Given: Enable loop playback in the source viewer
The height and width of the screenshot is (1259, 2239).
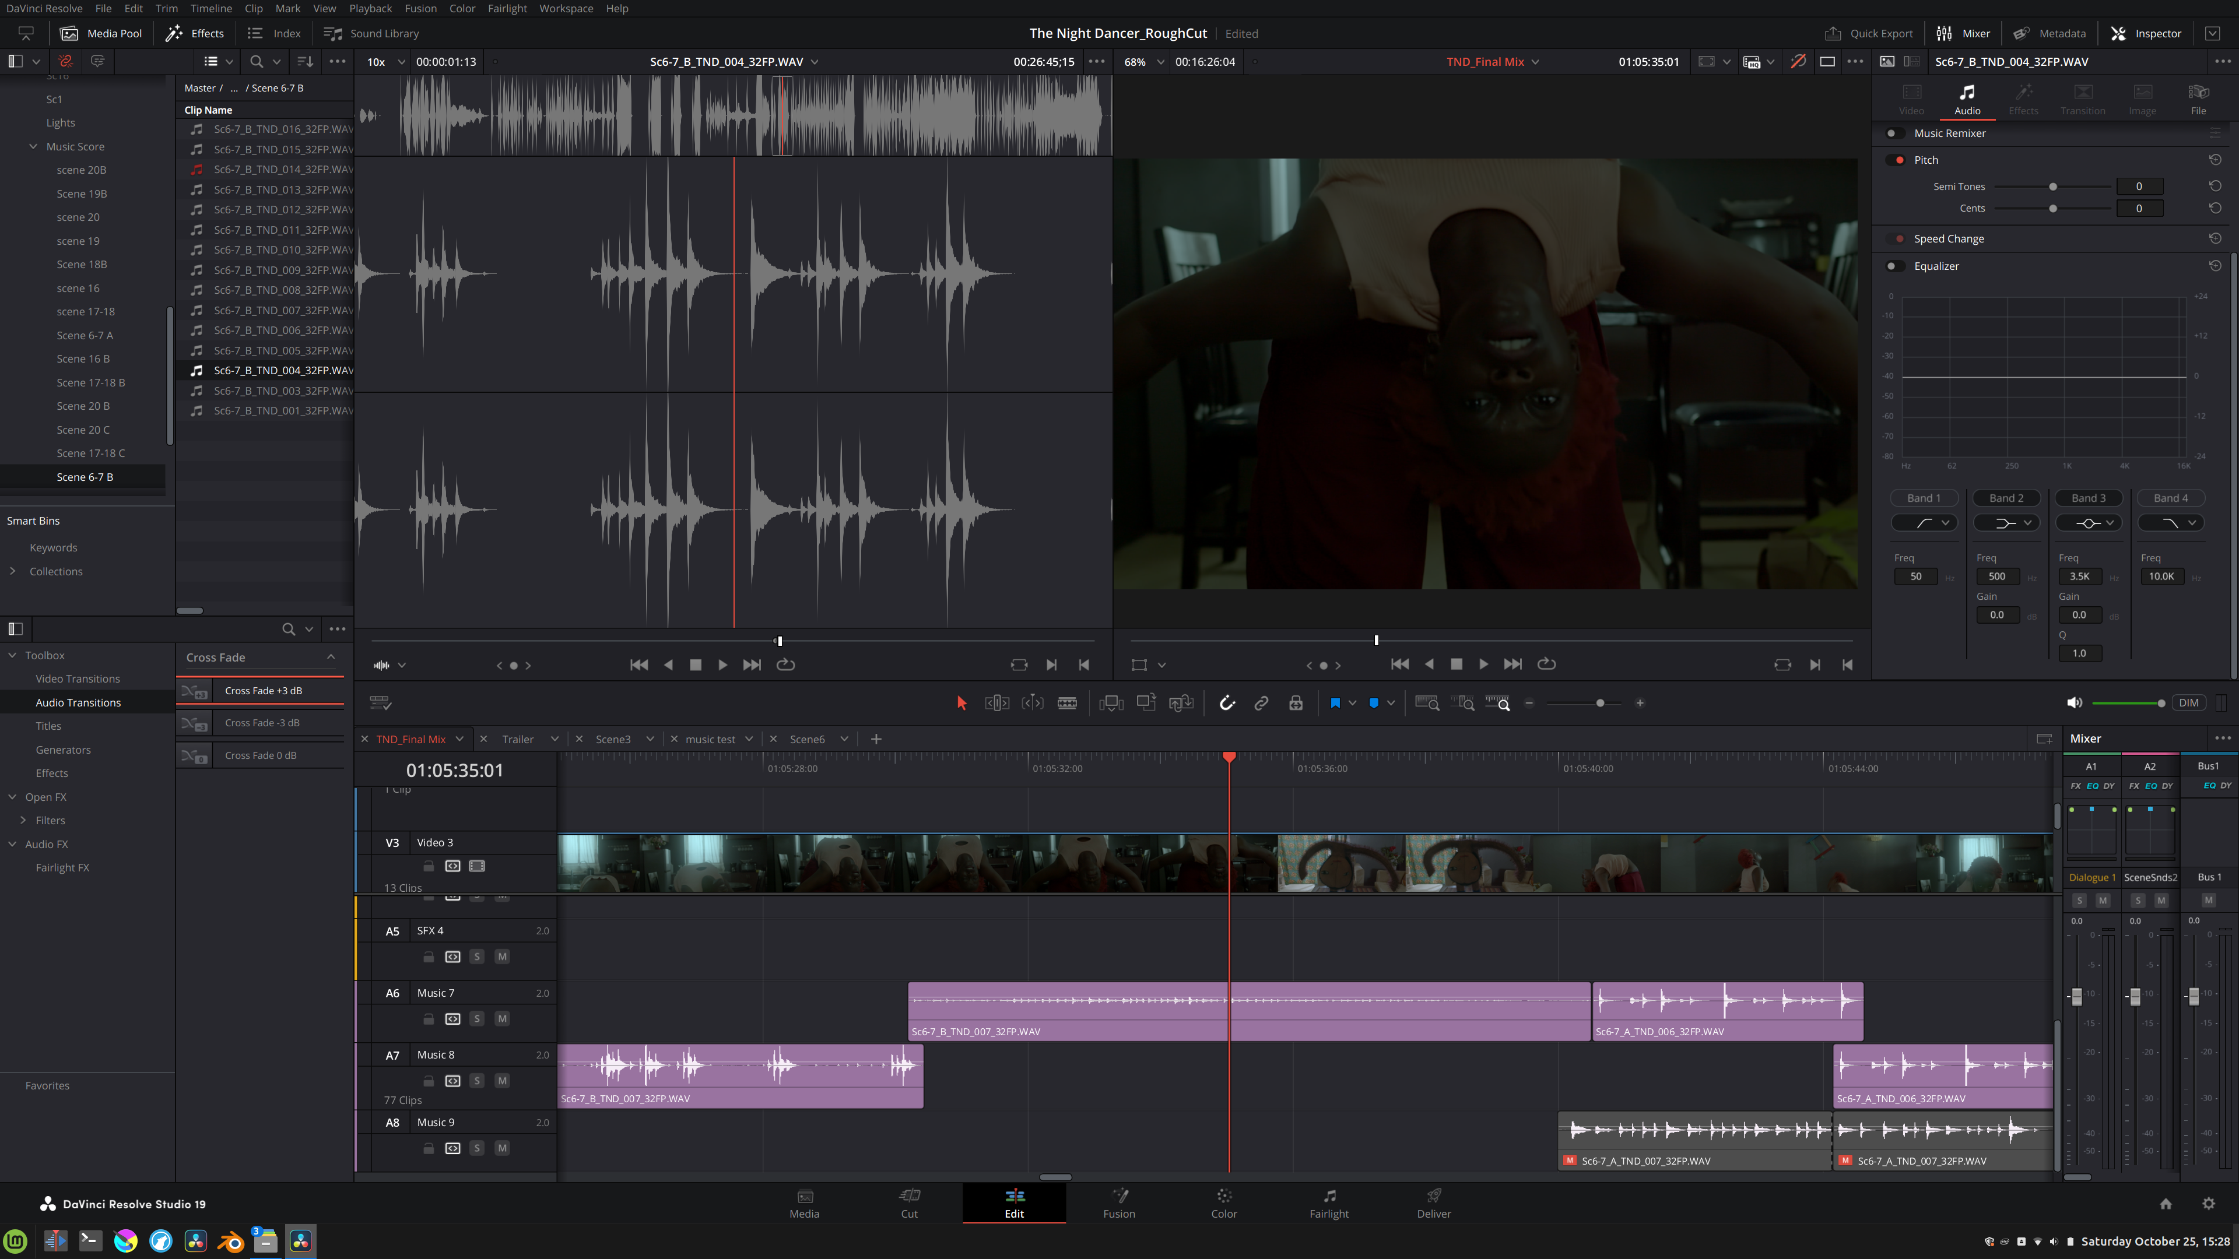Looking at the screenshot, I should (x=785, y=664).
